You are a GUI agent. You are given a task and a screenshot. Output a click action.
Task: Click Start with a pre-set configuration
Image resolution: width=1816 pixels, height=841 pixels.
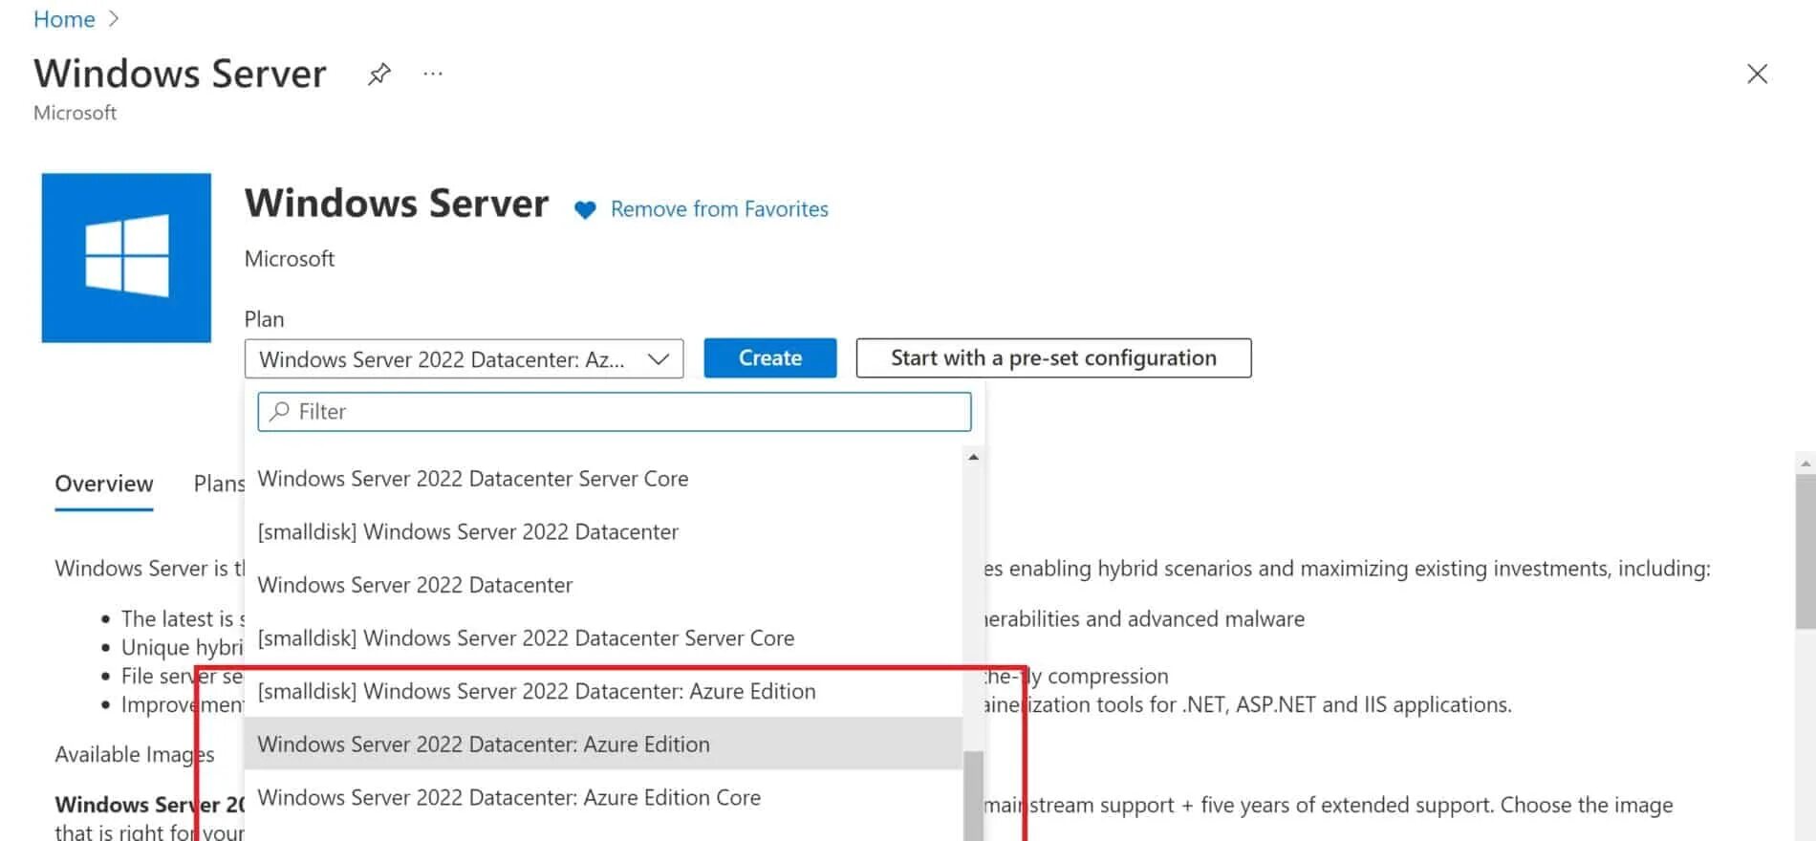click(x=1053, y=357)
